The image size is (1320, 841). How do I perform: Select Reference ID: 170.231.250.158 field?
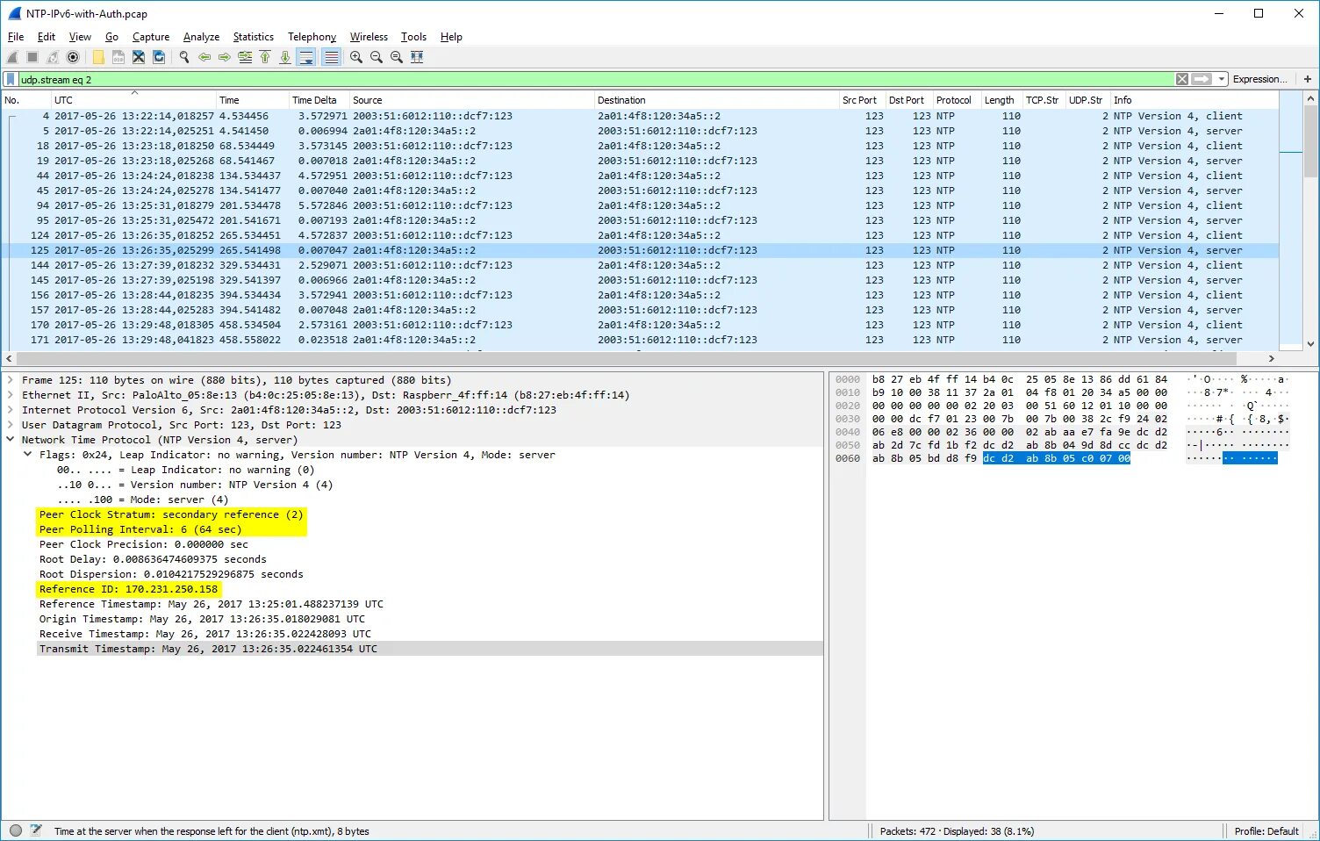[x=128, y=589]
